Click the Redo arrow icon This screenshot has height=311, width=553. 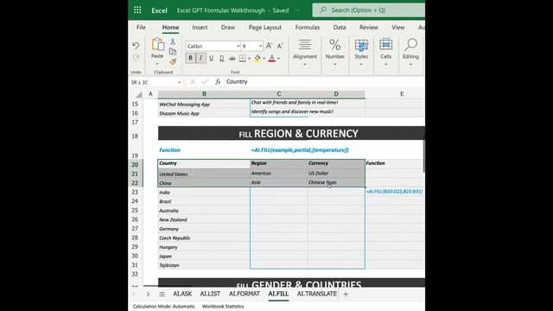pos(136,58)
